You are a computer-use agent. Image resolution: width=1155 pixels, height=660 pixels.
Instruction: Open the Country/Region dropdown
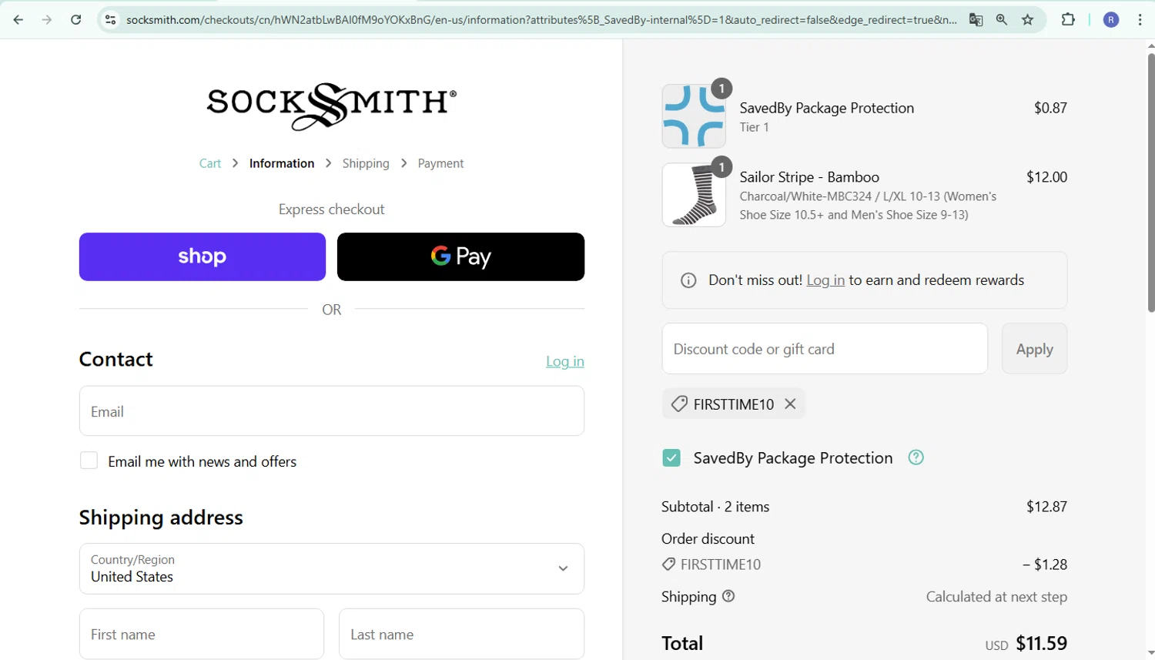point(332,568)
